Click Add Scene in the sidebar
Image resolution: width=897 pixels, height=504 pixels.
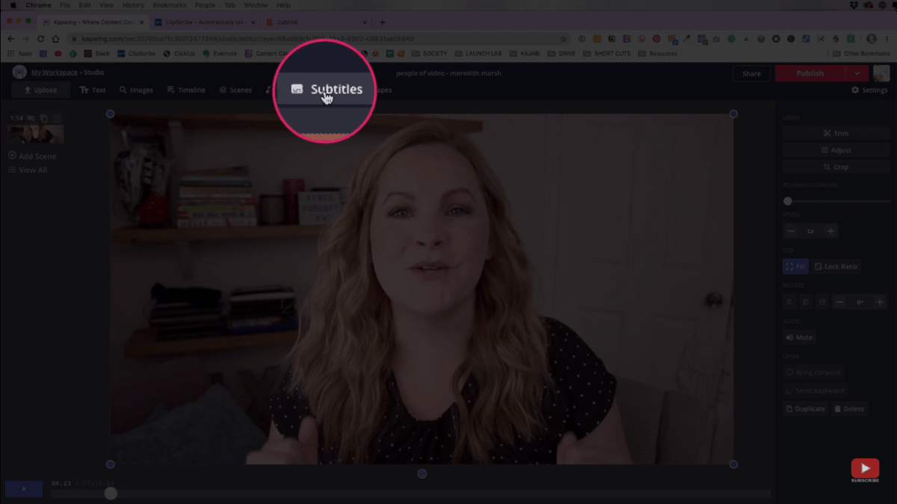(32, 156)
